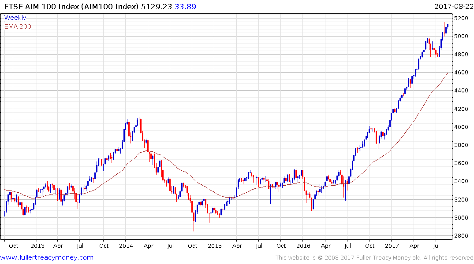
Task: Click the EMA 200 legend label
Action: [18, 26]
